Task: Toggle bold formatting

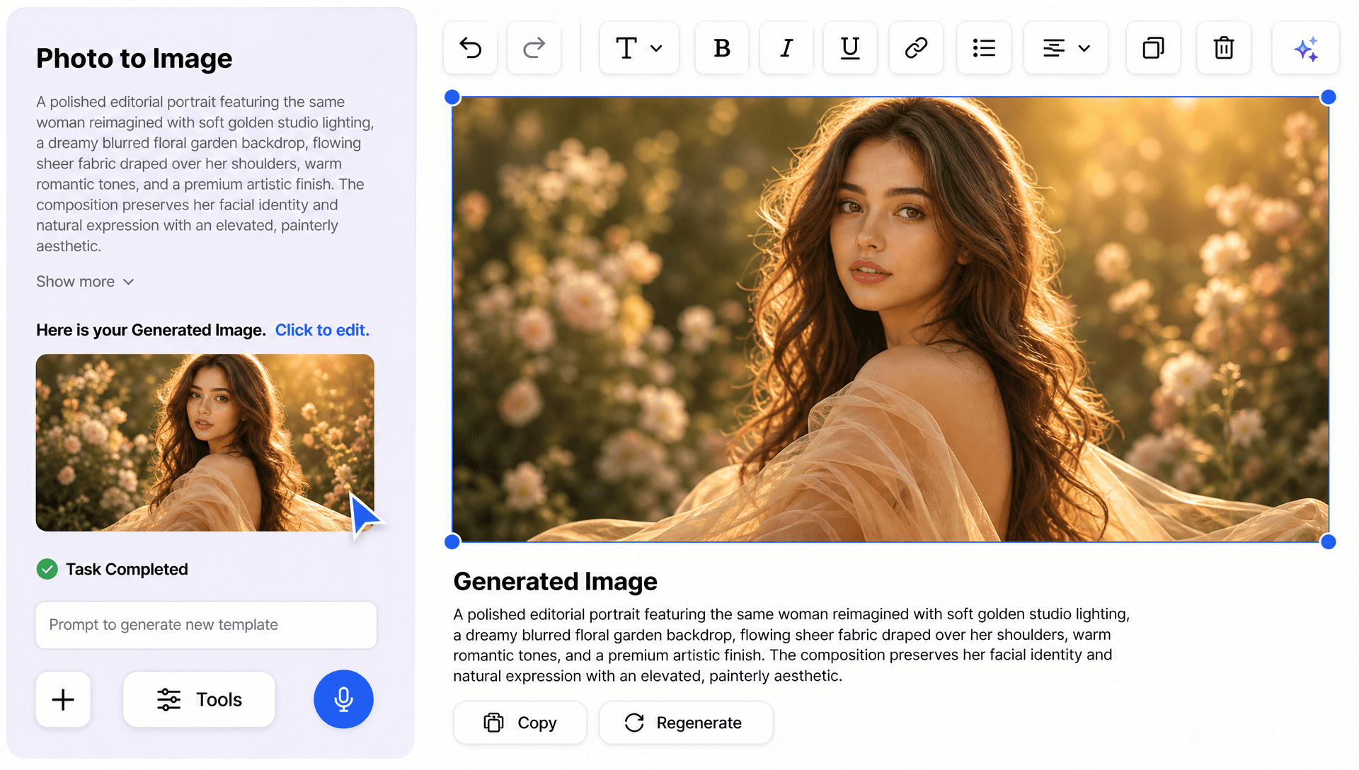Action: click(721, 48)
